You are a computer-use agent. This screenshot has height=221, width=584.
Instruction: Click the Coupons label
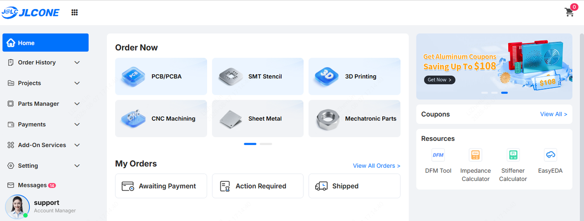(435, 114)
